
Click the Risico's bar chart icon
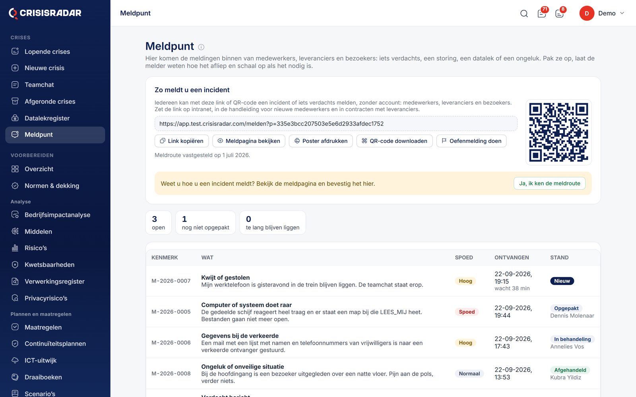click(15, 248)
